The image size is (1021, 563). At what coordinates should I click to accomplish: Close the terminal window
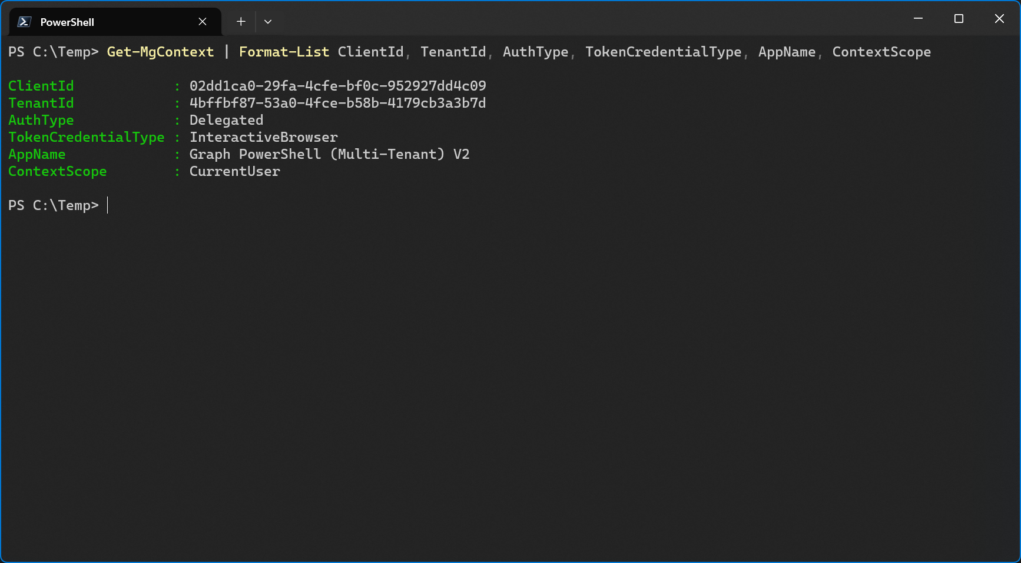tap(999, 19)
